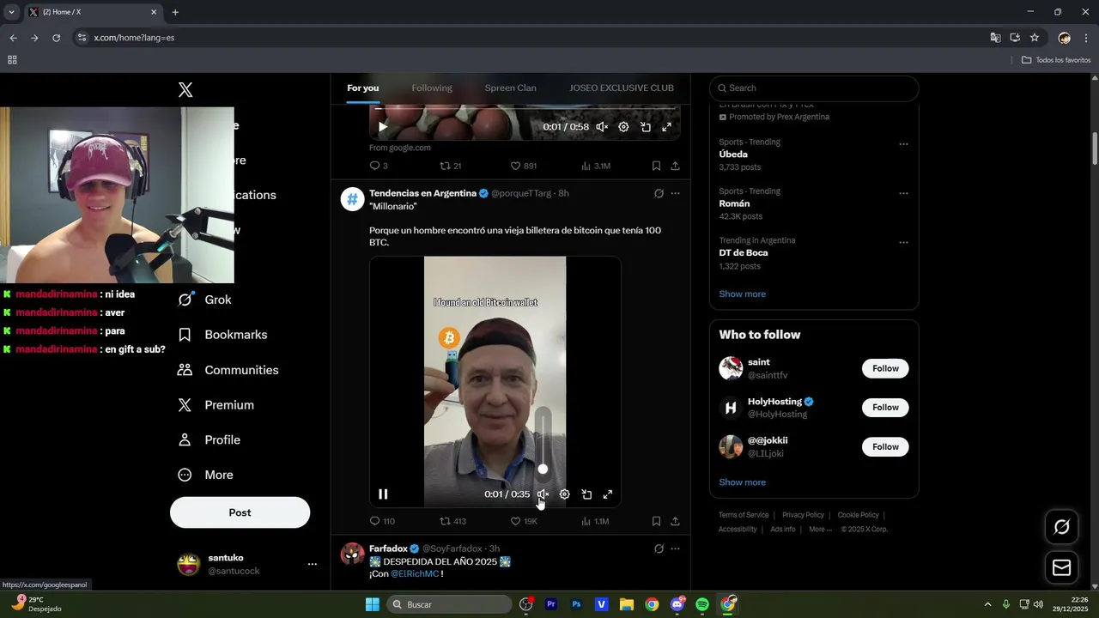Expand the More footer menu
1099x618 pixels.
(821, 530)
